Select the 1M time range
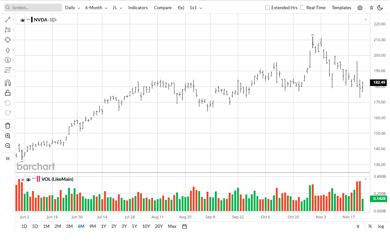 coord(46,227)
